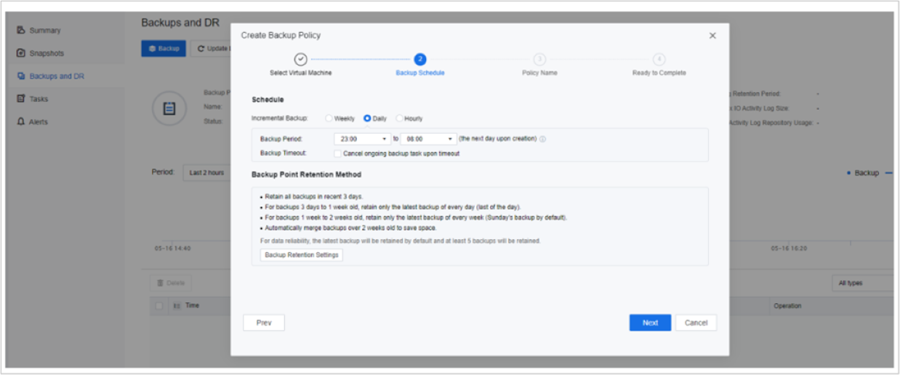Click Next to continue
900x375 pixels.
(x=650, y=323)
